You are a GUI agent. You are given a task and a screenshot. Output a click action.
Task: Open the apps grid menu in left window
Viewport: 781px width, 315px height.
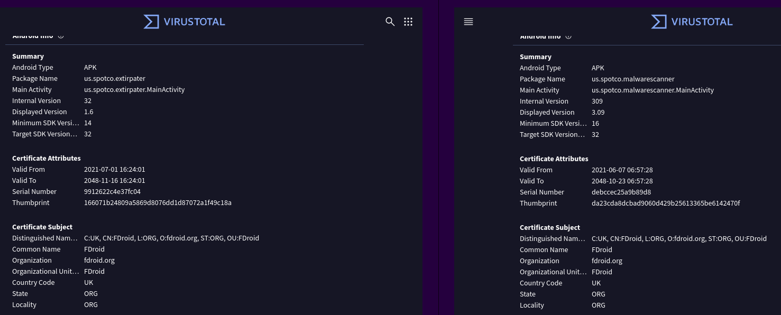pyautogui.click(x=408, y=22)
